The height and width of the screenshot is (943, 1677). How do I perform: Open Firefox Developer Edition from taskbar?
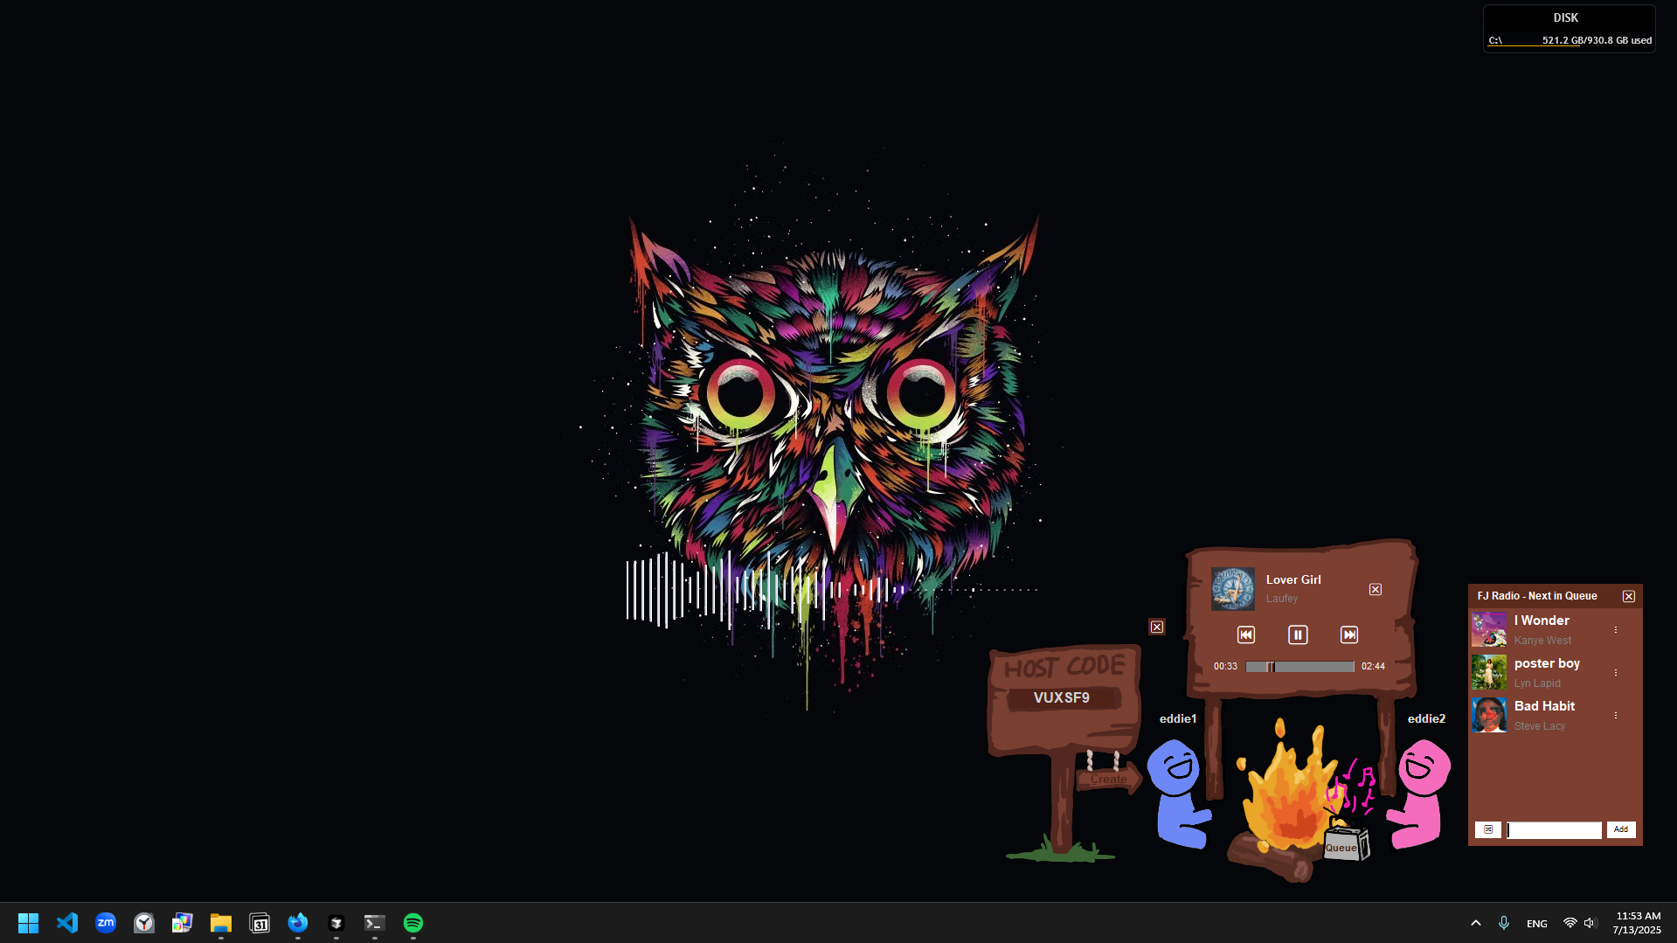pos(298,923)
